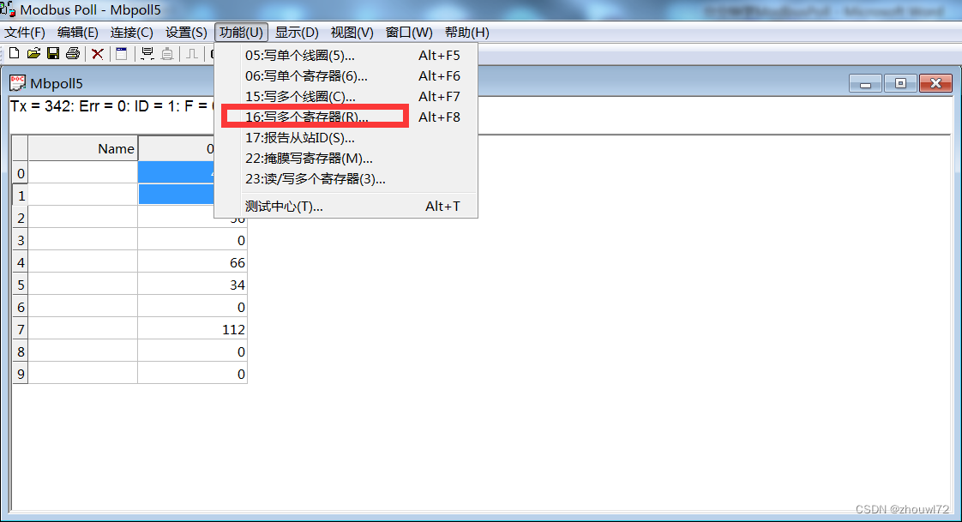Viewport: 962px width, 522px height.
Task: Select row header 6 in table
Action: (x=21, y=307)
